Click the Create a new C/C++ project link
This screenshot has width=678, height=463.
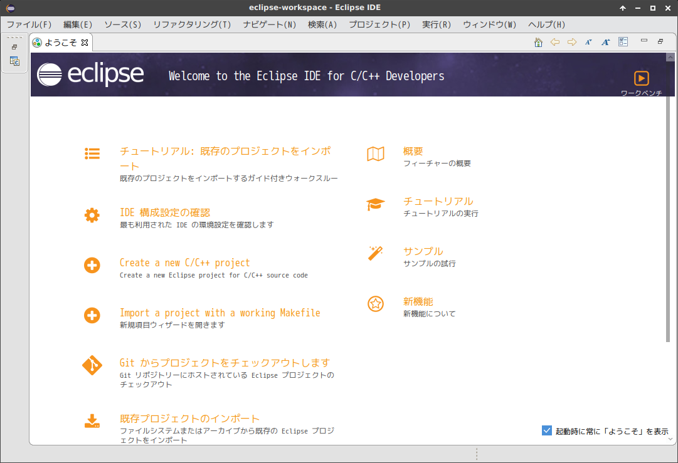pos(184,263)
